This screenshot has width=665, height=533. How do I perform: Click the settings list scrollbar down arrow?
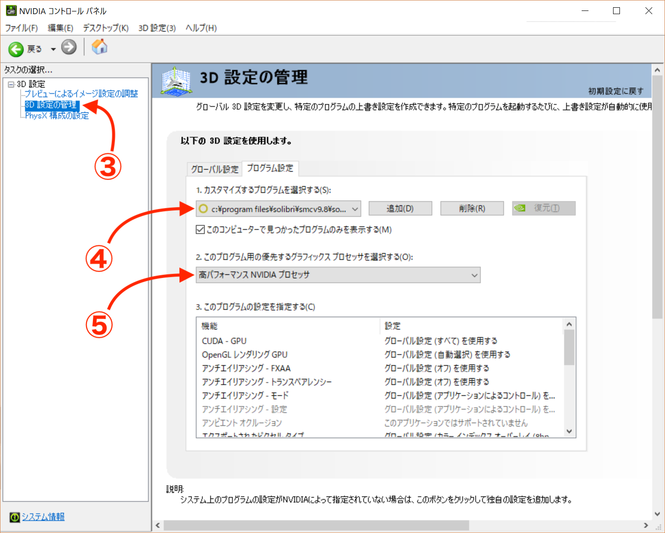pos(569,431)
